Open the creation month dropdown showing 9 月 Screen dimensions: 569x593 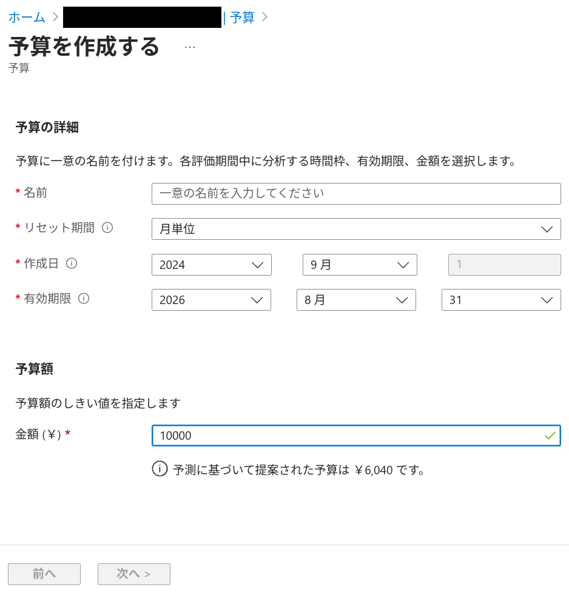[x=360, y=265]
